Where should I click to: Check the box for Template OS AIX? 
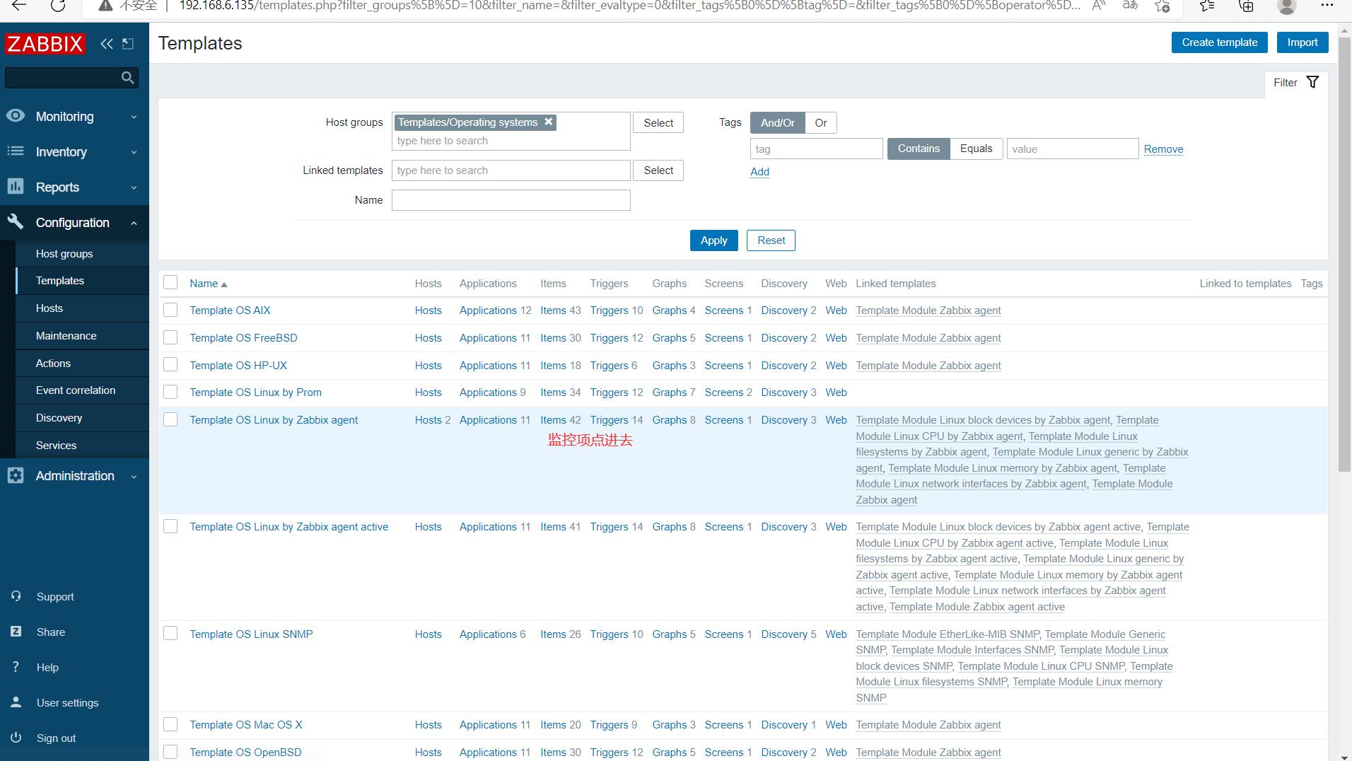pyautogui.click(x=170, y=310)
